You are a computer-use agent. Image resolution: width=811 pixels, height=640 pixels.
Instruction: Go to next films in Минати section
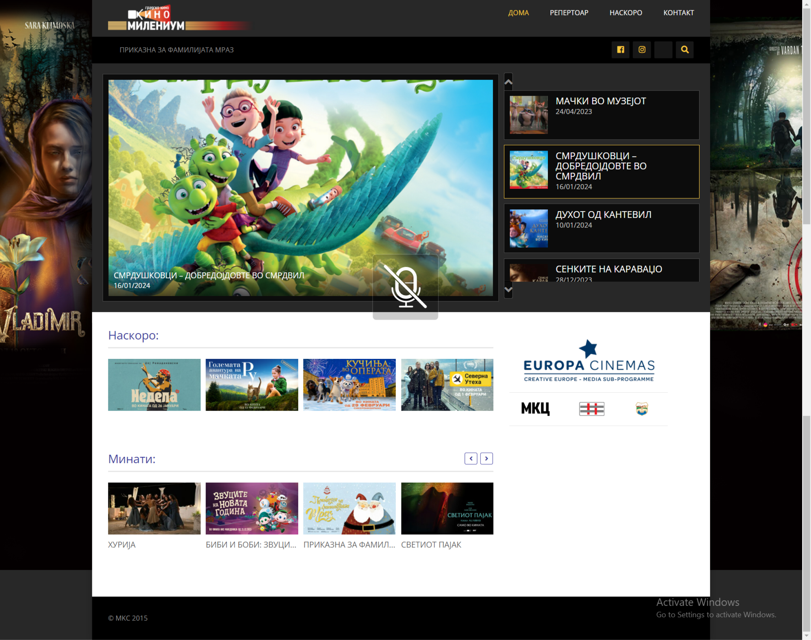point(486,458)
